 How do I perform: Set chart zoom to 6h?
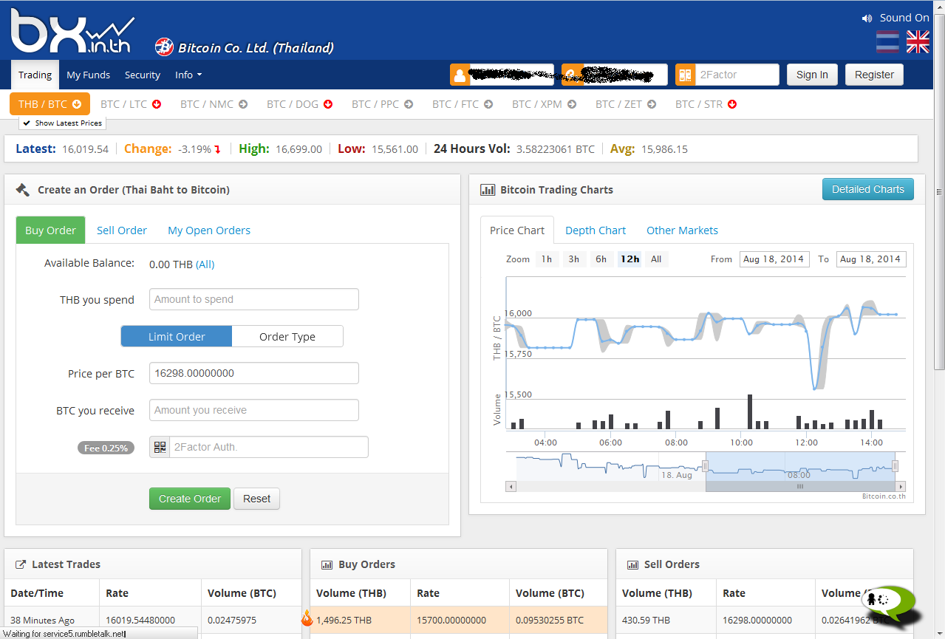point(601,259)
